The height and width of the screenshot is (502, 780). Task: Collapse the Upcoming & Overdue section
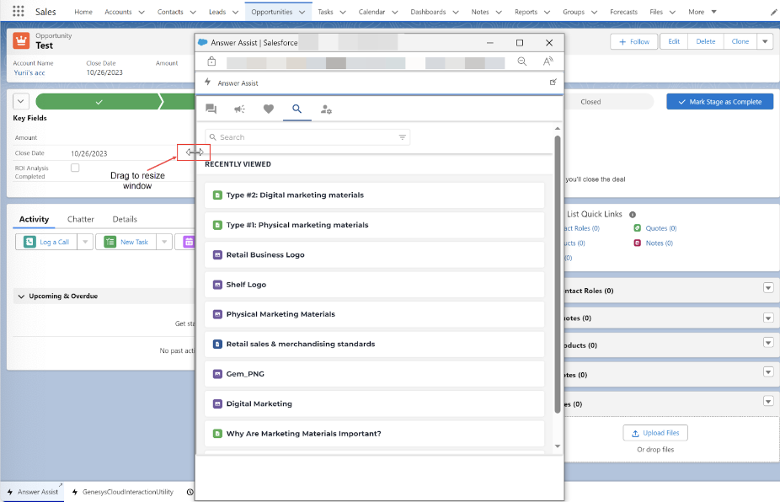[x=21, y=296]
